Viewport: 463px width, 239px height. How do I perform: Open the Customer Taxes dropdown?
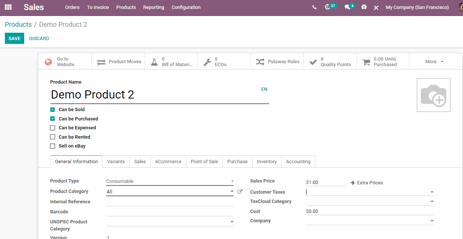(x=370, y=192)
